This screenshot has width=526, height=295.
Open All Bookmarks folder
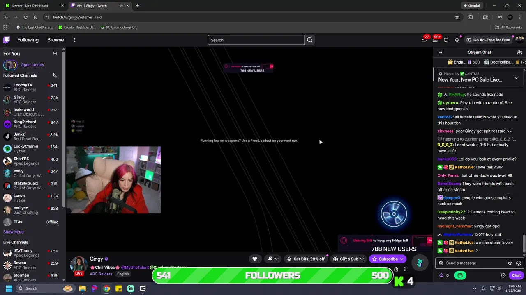(x=508, y=27)
